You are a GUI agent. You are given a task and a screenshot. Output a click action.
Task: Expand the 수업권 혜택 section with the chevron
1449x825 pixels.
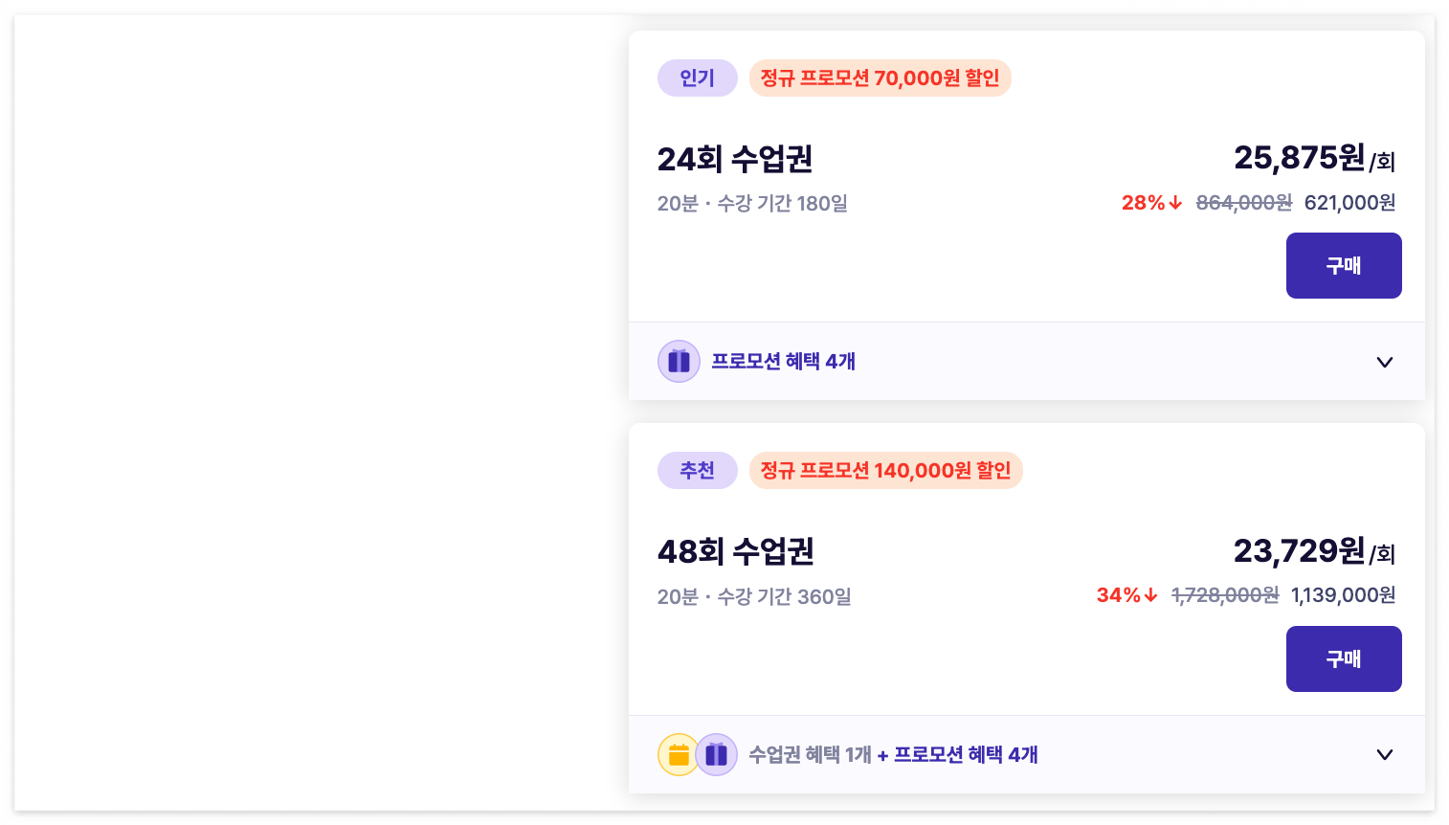pyautogui.click(x=1384, y=754)
